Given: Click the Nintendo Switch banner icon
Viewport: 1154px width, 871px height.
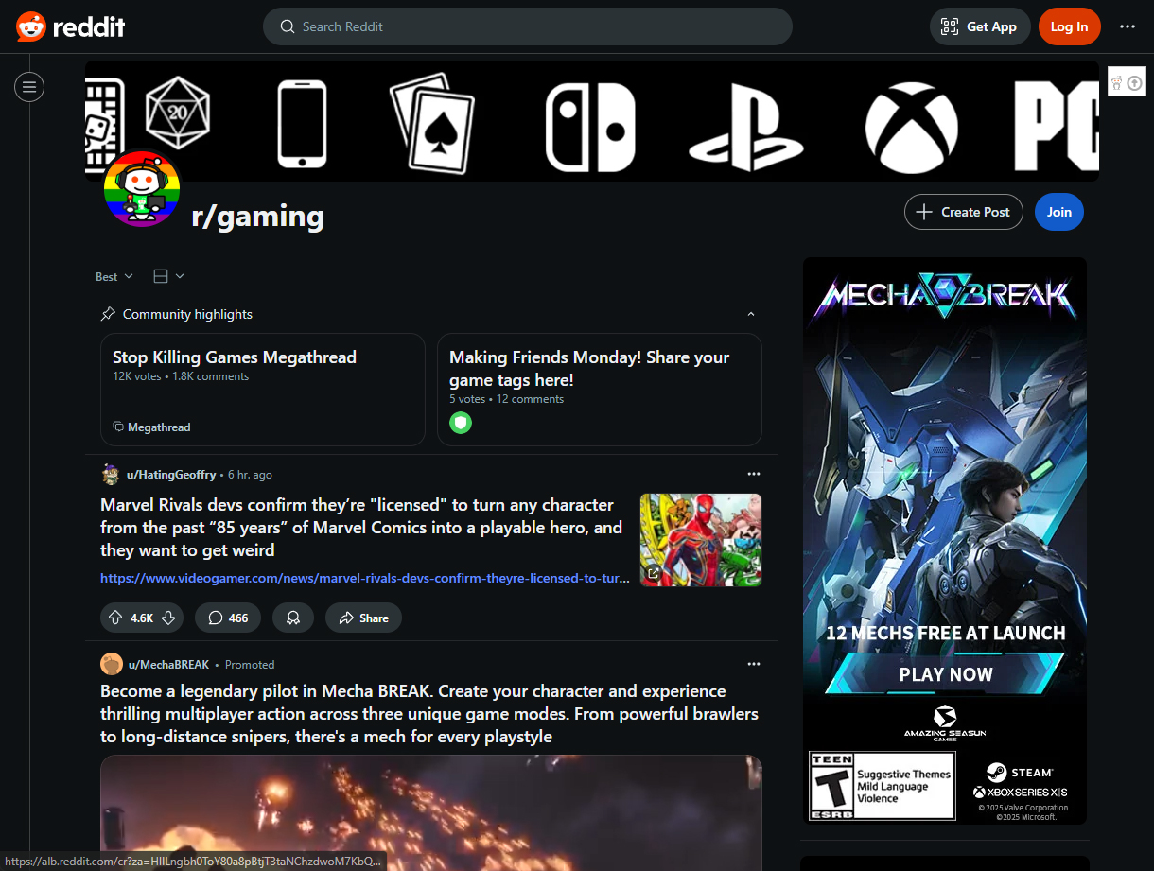Looking at the screenshot, I should [x=591, y=127].
